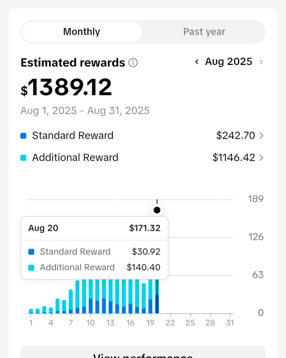Click the black marker dot above chart
The width and height of the screenshot is (286, 358).
click(x=157, y=210)
